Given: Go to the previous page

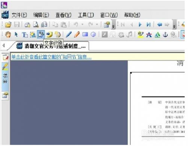Looking at the screenshot, I should point(132,25).
